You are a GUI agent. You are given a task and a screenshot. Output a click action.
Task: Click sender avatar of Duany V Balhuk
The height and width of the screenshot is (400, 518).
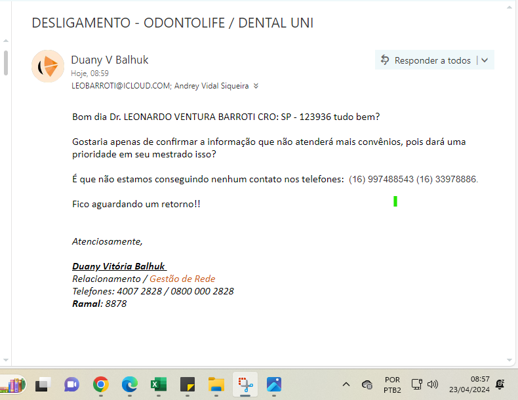click(x=47, y=66)
